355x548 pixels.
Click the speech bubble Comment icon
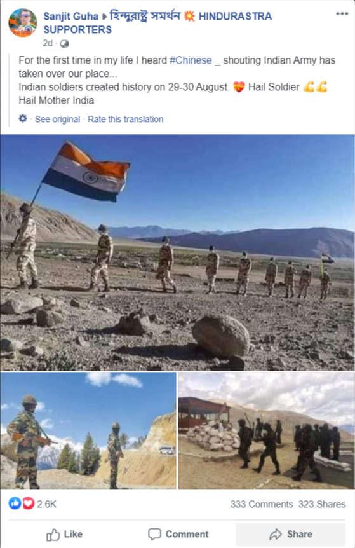tap(154, 534)
